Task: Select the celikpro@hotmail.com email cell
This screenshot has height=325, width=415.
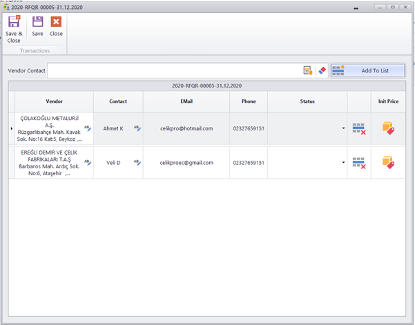Action: (186, 128)
